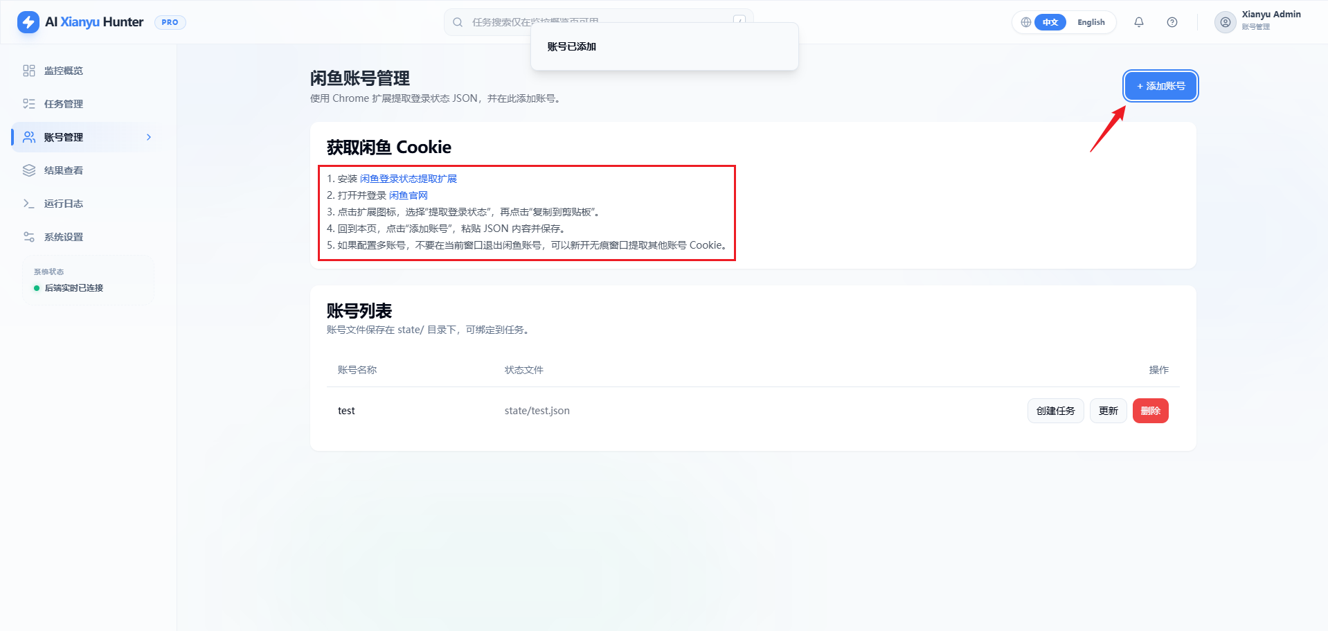
Task: Click 创建任务 for the test account
Action: point(1055,411)
